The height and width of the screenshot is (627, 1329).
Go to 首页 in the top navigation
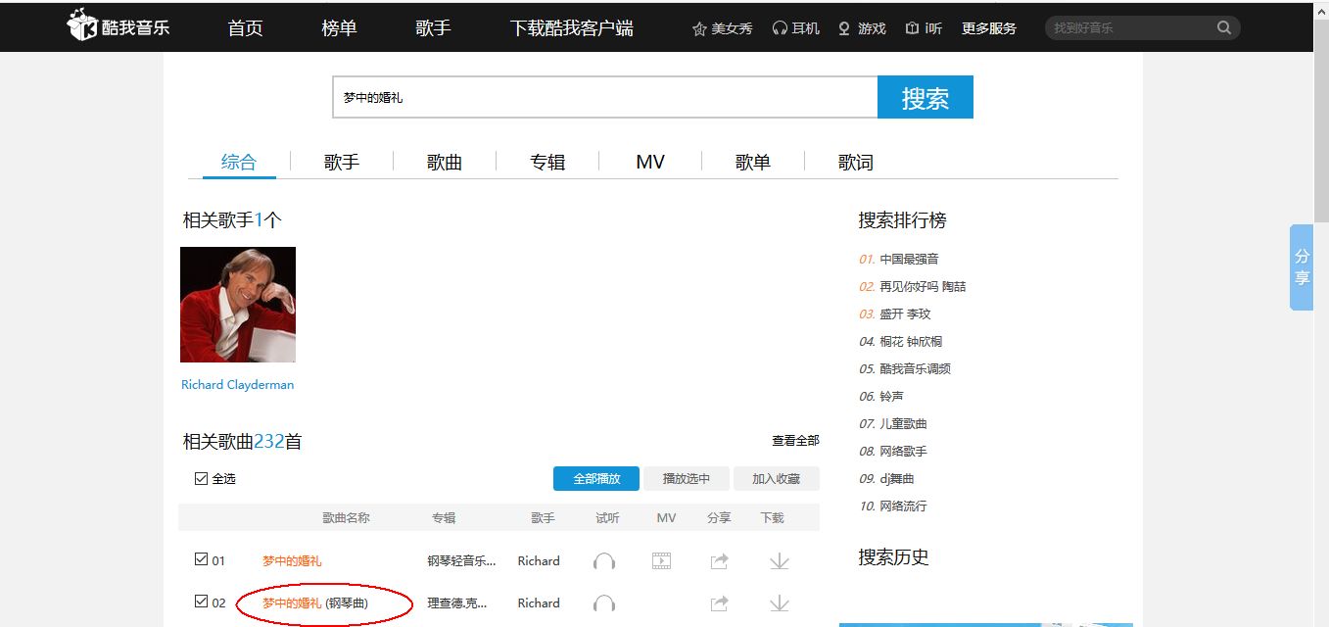246,27
